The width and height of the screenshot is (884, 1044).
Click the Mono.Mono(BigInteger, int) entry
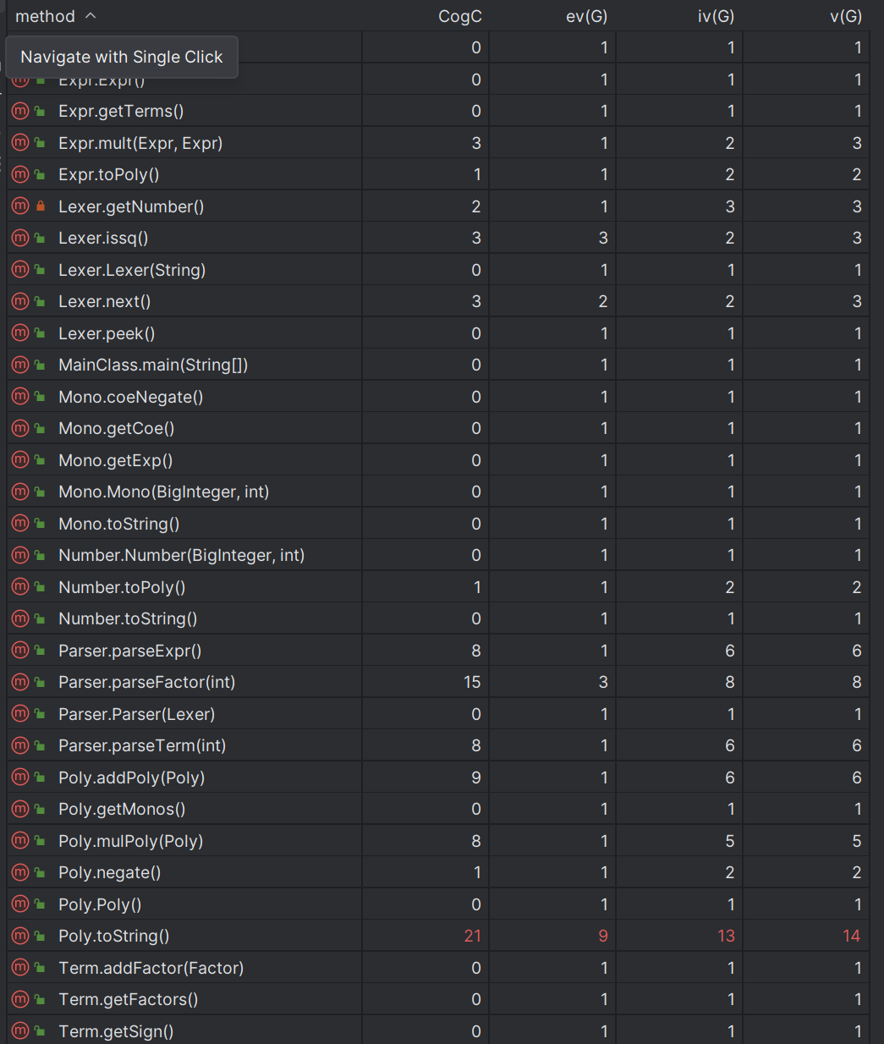coord(163,492)
